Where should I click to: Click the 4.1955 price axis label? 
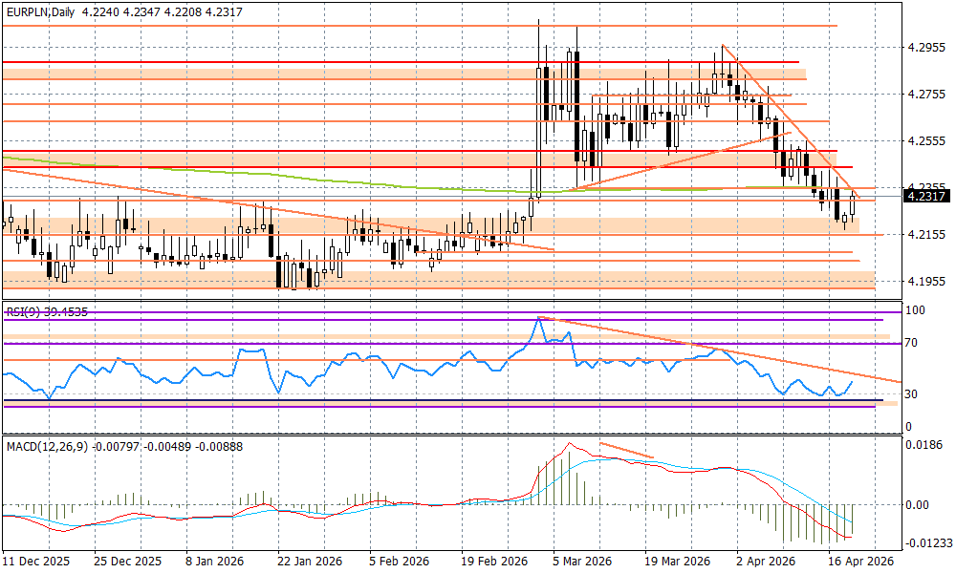(x=925, y=281)
